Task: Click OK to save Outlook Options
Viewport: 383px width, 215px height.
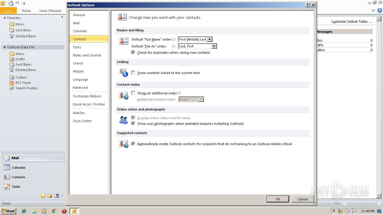Action: pos(278,199)
